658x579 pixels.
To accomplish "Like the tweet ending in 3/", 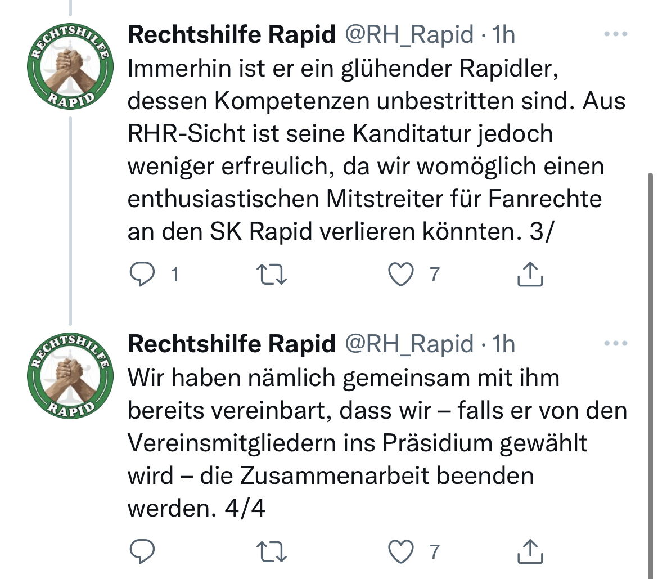I will tap(401, 274).
